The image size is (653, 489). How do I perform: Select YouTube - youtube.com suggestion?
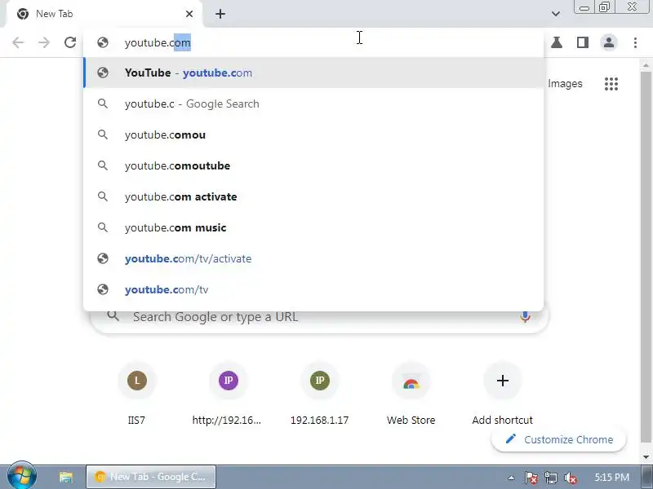[313, 73]
